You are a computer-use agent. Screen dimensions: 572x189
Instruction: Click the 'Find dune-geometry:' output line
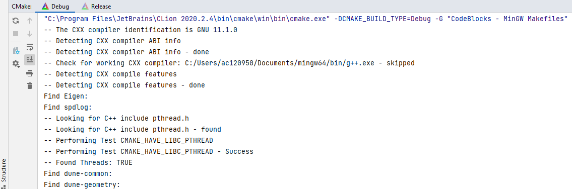pyautogui.click(x=82, y=184)
